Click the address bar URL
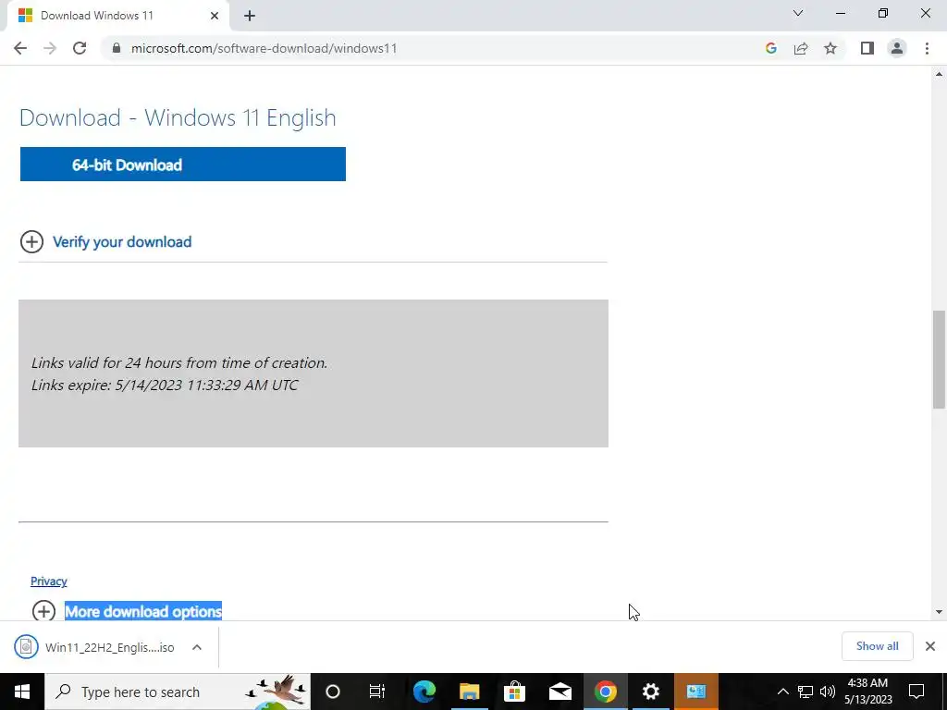The image size is (947, 710). [x=264, y=48]
